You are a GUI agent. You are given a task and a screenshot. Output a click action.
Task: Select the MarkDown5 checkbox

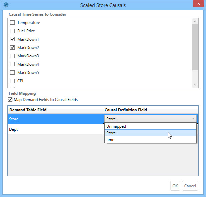12,73
